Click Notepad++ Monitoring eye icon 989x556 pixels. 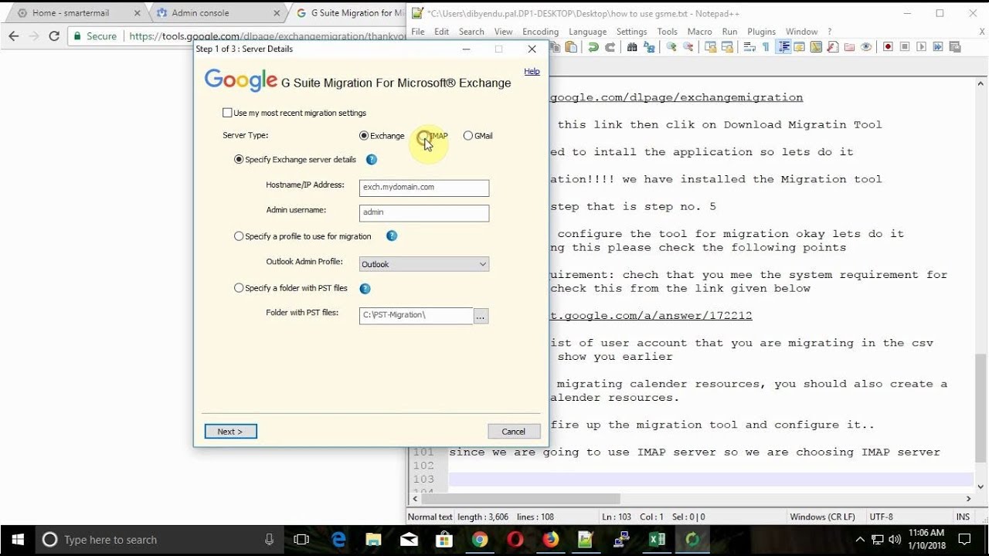click(866, 47)
